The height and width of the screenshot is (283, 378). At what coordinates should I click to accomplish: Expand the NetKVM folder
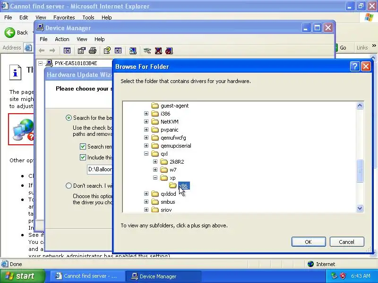click(x=146, y=122)
